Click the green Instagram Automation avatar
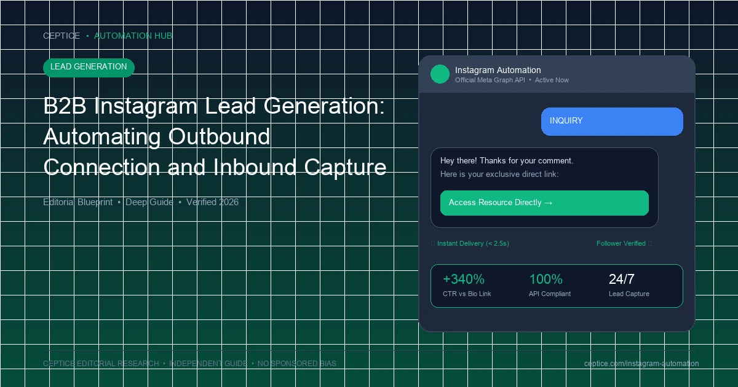Viewport: 738px width, 387px height. click(440, 74)
